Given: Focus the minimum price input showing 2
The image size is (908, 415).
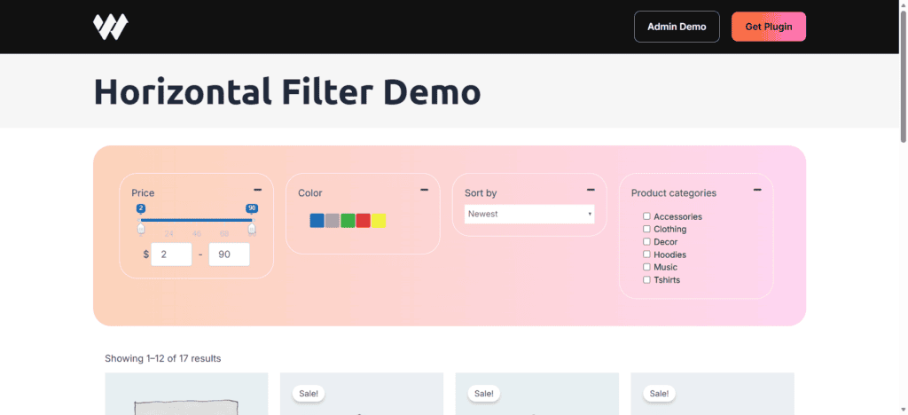Looking at the screenshot, I should click(x=171, y=254).
